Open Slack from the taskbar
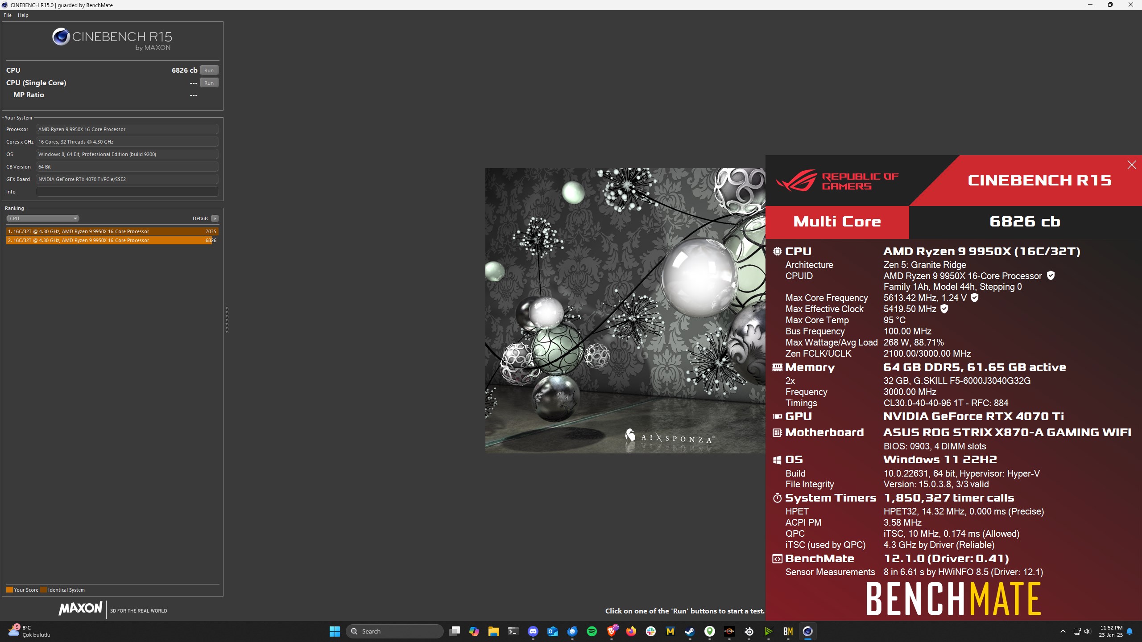The image size is (1142, 642). [x=650, y=631]
